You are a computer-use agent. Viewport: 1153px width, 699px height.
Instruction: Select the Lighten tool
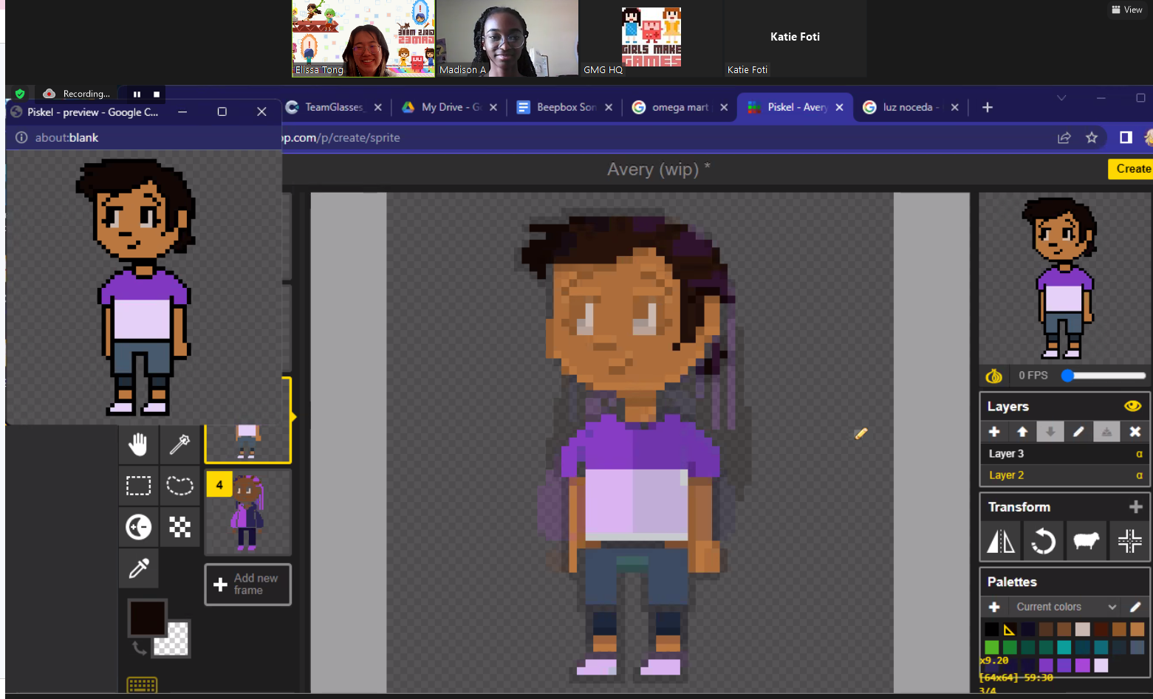(x=138, y=526)
